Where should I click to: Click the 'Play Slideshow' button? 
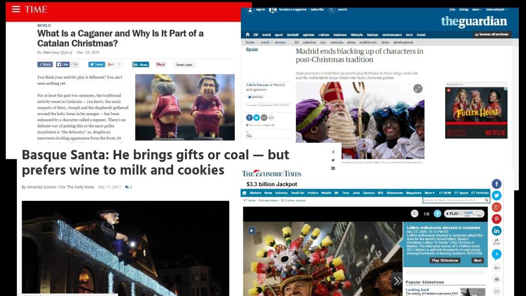point(445,261)
